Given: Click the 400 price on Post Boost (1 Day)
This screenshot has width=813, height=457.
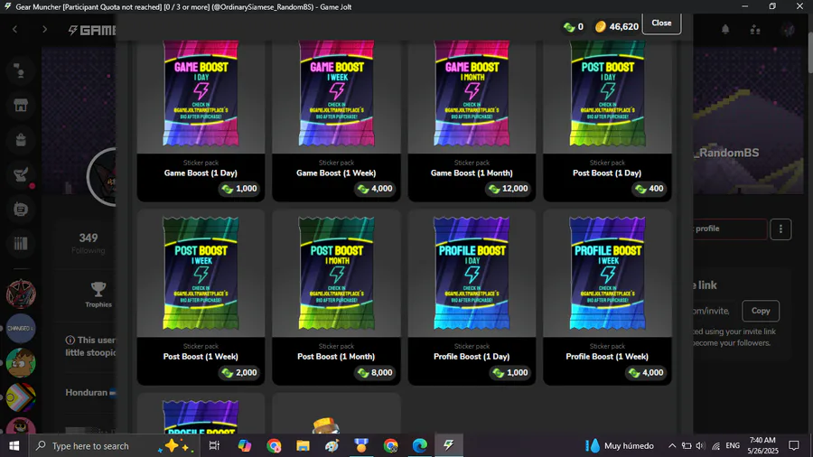Looking at the screenshot, I should point(649,189).
